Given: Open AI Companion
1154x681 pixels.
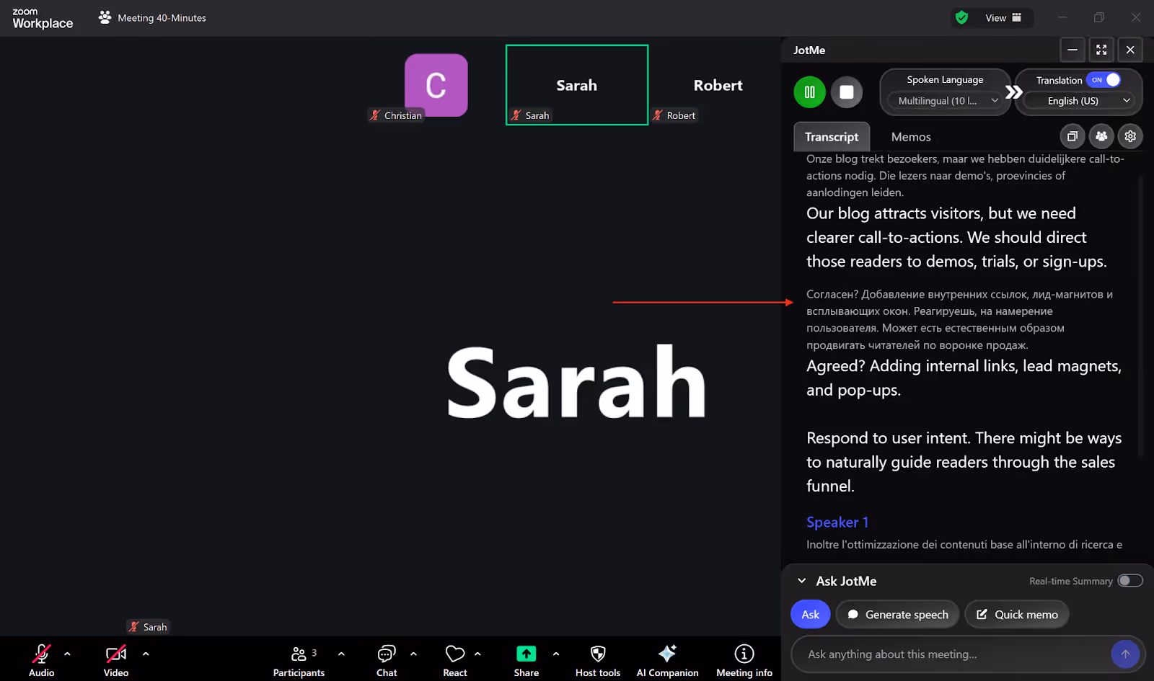Looking at the screenshot, I should (667, 659).
